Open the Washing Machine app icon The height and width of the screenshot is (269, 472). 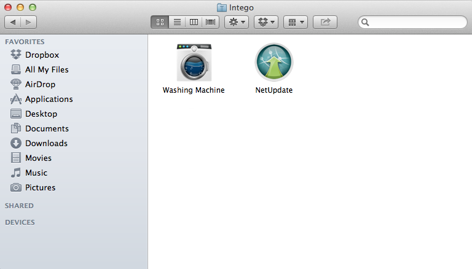[194, 62]
